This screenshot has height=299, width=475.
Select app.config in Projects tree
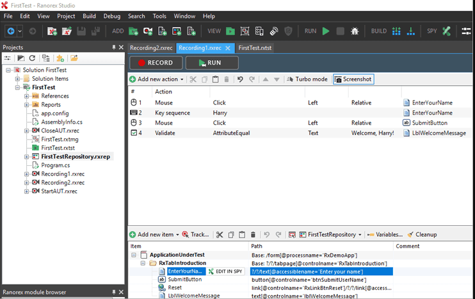[55, 113]
